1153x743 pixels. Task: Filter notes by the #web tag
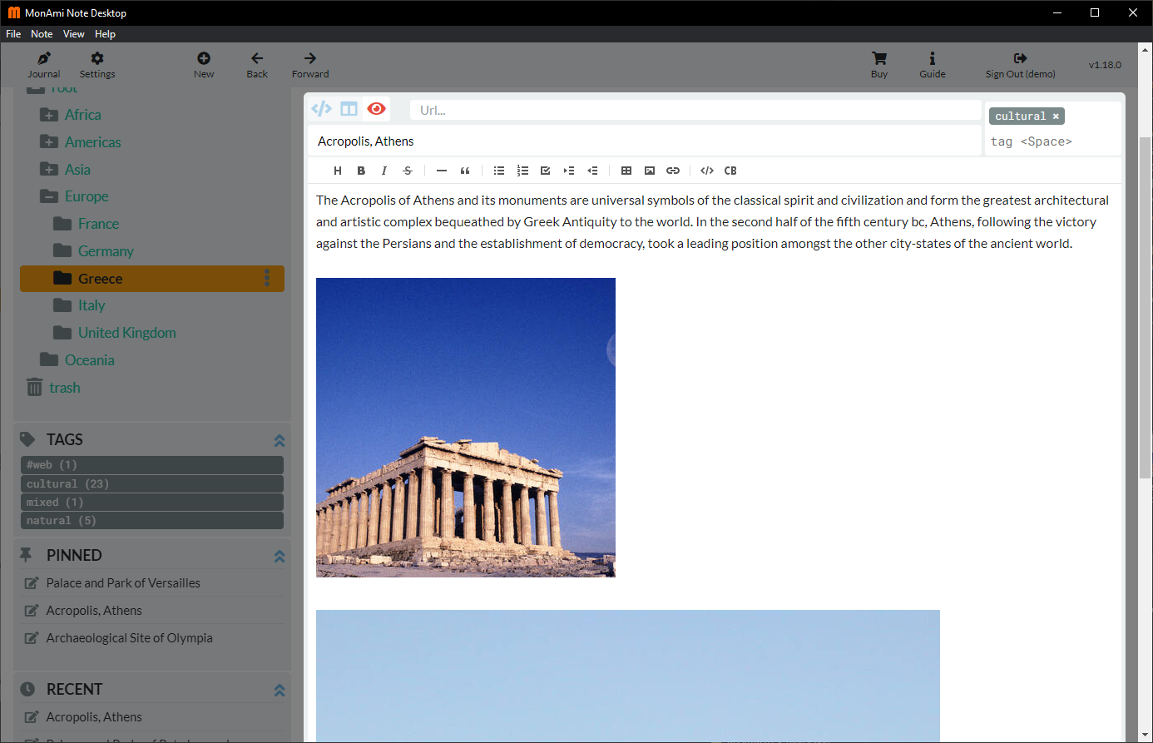pos(152,465)
